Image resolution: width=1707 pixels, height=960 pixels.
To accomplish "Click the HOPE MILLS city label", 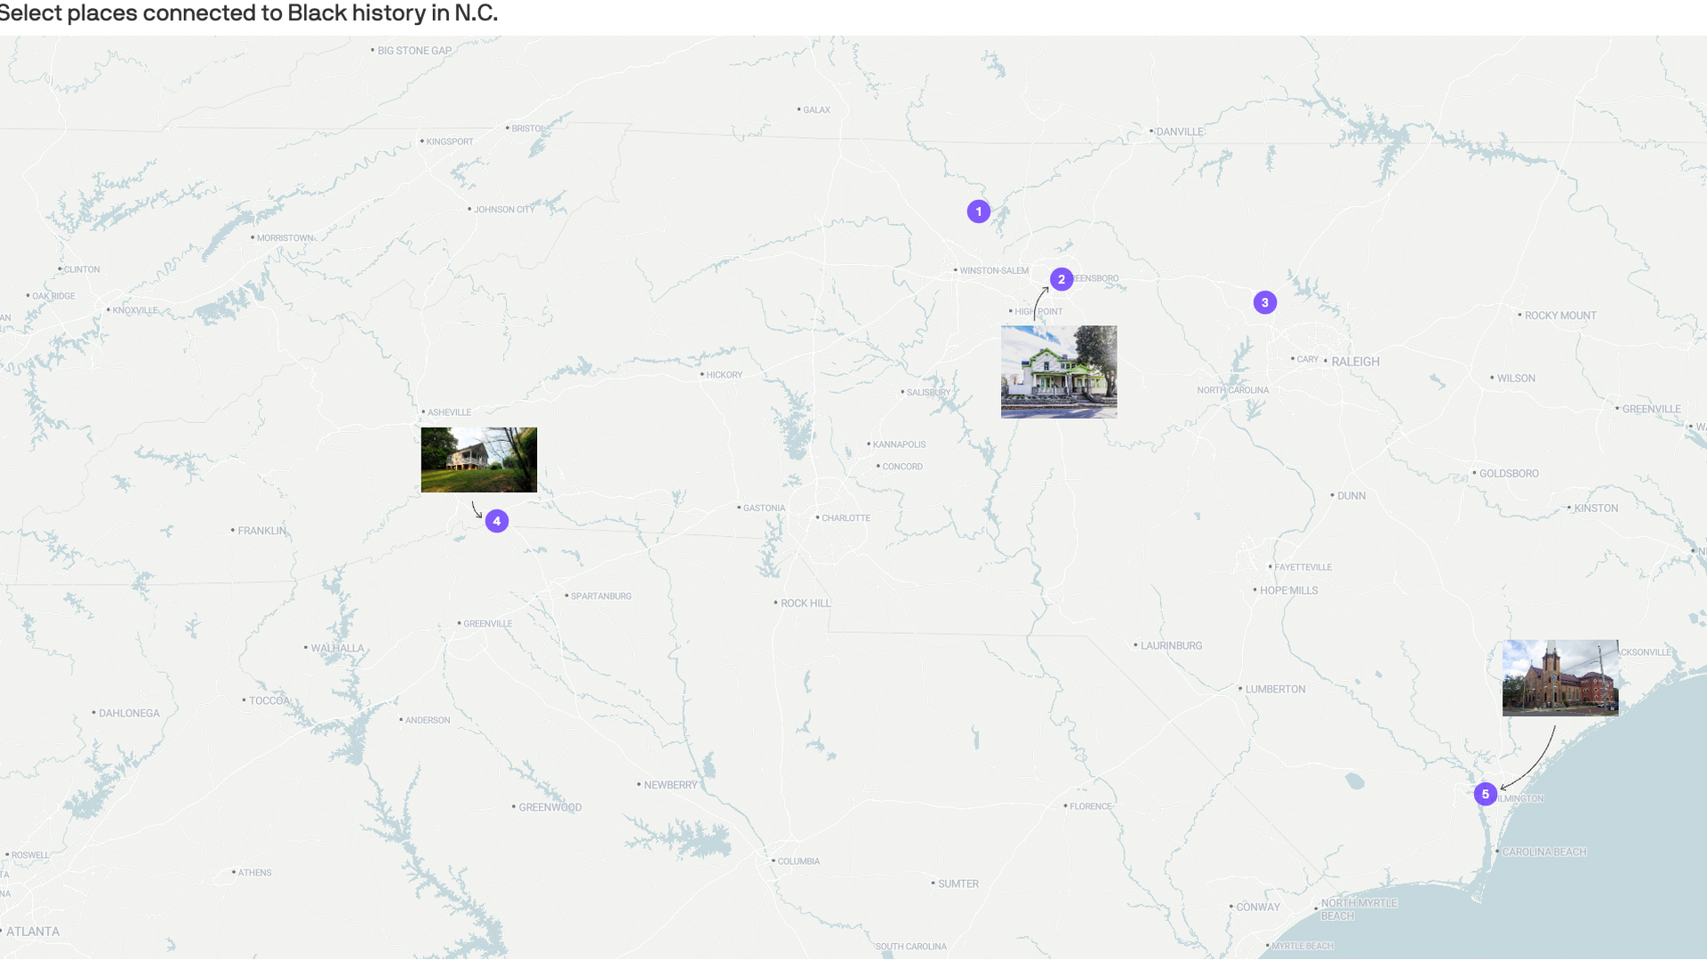I will click(x=1288, y=591).
